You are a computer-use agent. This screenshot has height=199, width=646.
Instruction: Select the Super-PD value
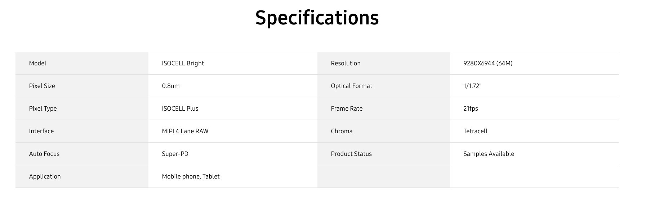pyautogui.click(x=175, y=154)
